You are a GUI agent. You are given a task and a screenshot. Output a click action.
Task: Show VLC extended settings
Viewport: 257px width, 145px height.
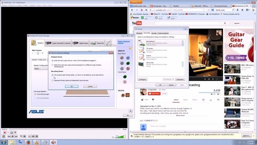[x=24, y=136]
